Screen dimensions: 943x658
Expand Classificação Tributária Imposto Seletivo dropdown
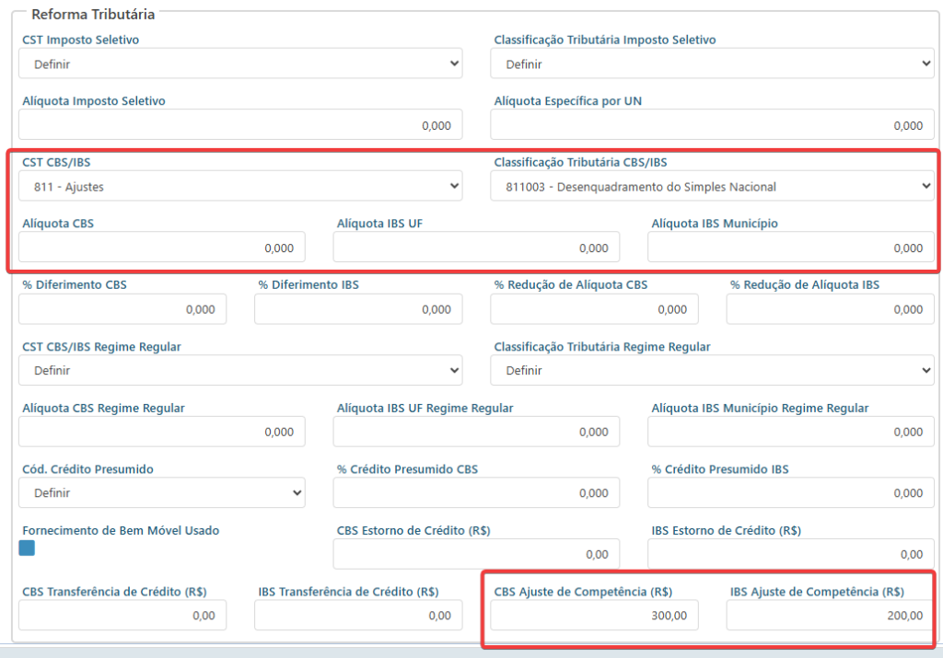tap(712, 63)
